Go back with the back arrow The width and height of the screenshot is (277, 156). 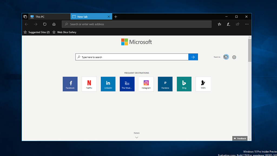coord(27,24)
